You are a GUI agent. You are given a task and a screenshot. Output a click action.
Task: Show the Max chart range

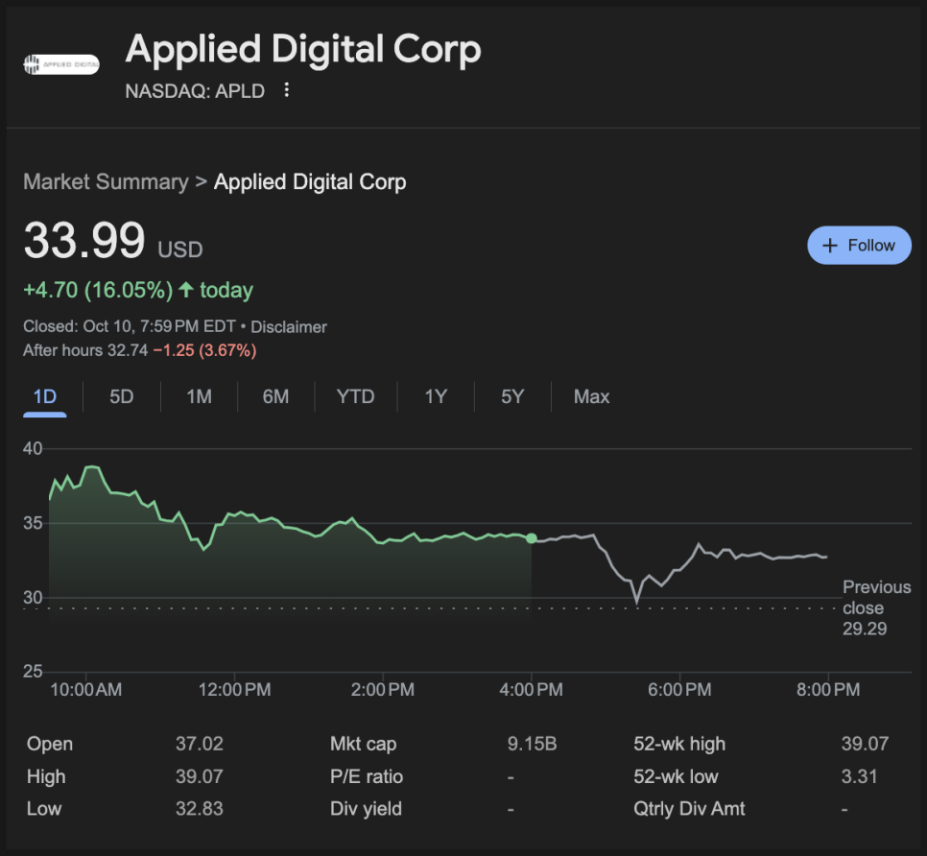point(591,397)
